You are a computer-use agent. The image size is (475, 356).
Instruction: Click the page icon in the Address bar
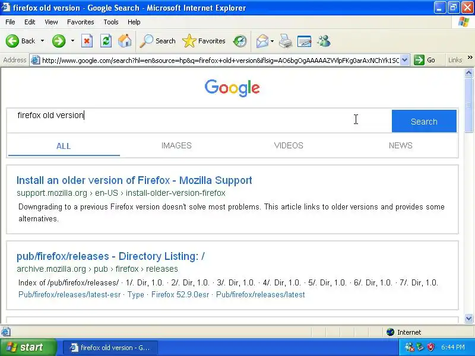[36, 61]
